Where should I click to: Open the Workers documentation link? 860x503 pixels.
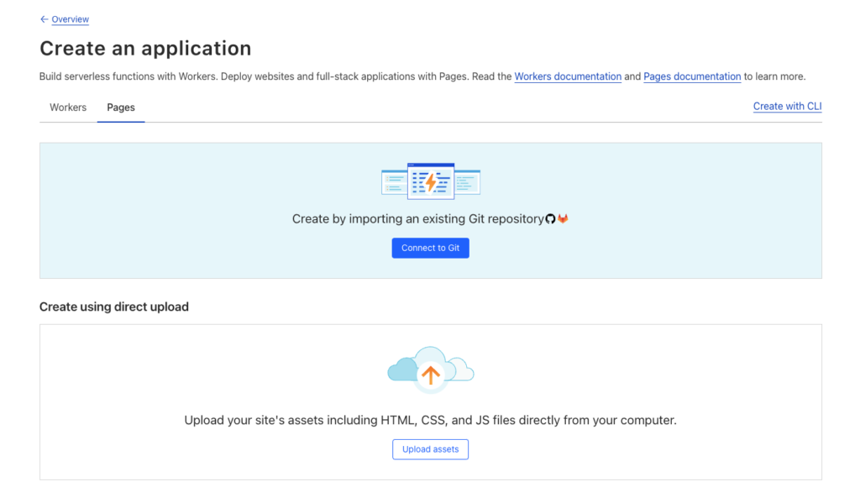pyautogui.click(x=568, y=76)
